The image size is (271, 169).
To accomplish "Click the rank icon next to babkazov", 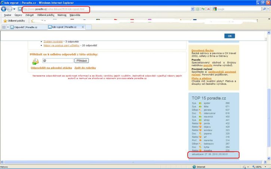I will pyautogui.click(x=200, y=144).
